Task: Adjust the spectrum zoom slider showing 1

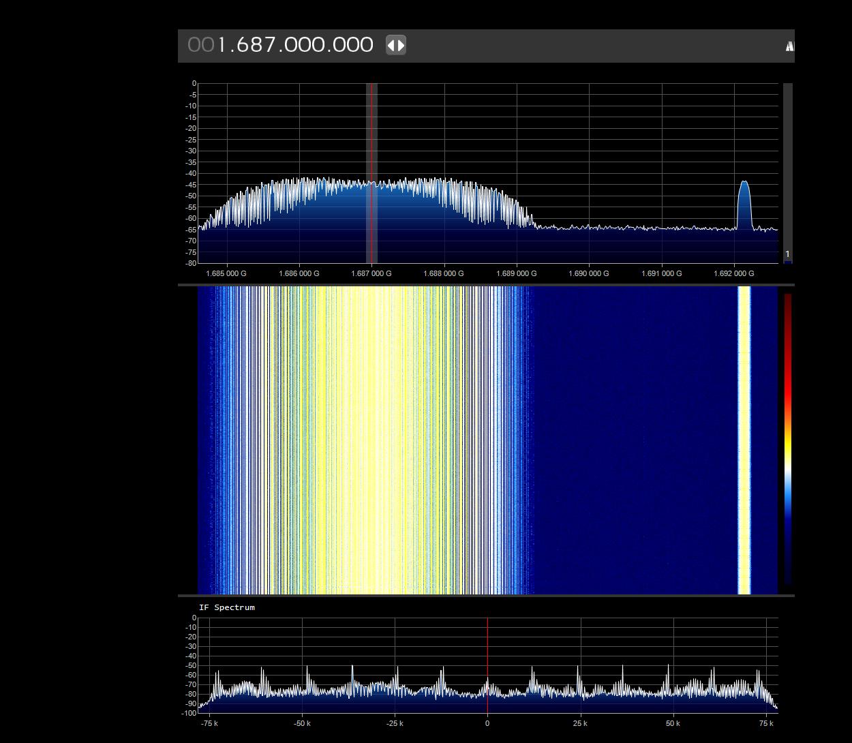Action: click(x=788, y=173)
